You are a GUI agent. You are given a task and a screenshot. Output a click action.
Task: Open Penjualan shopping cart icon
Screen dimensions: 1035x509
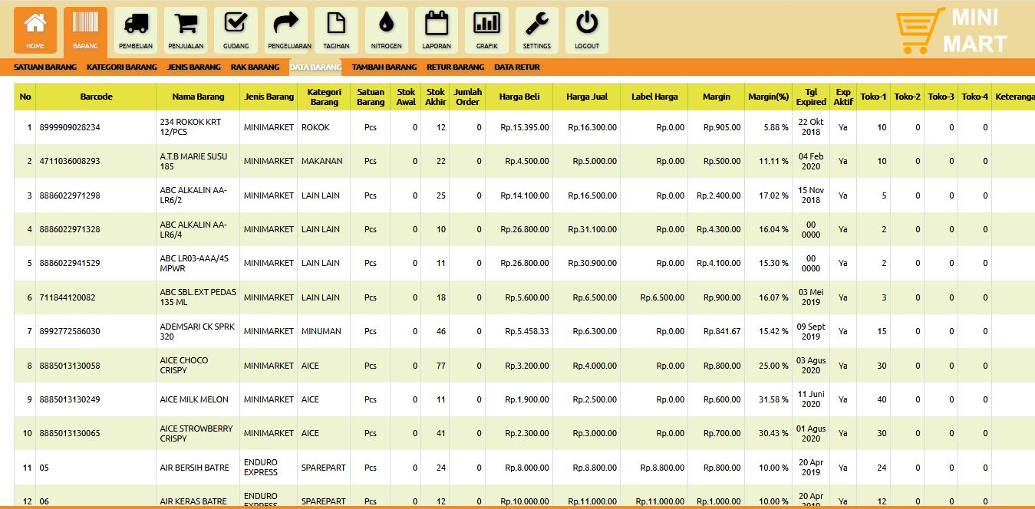click(x=186, y=25)
